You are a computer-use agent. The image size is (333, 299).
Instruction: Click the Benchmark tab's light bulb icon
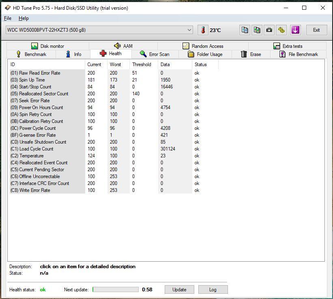[x=19, y=54]
